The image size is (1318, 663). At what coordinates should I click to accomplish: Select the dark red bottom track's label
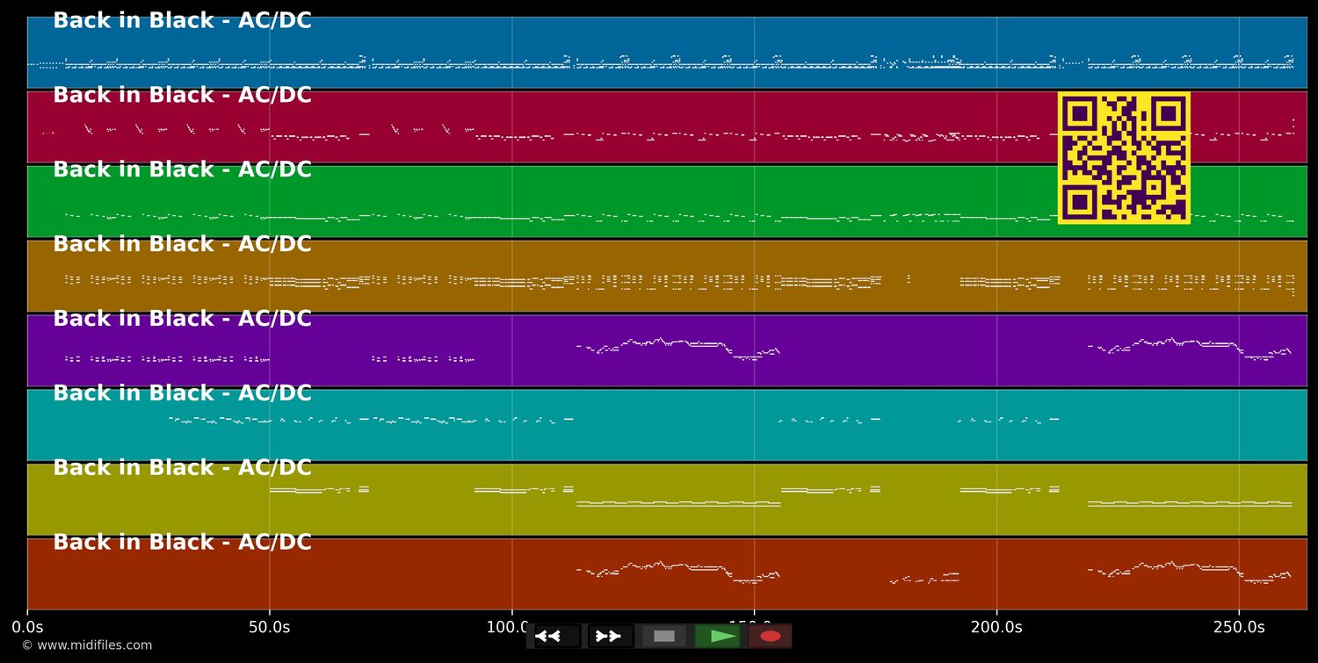tap(182, 543)
